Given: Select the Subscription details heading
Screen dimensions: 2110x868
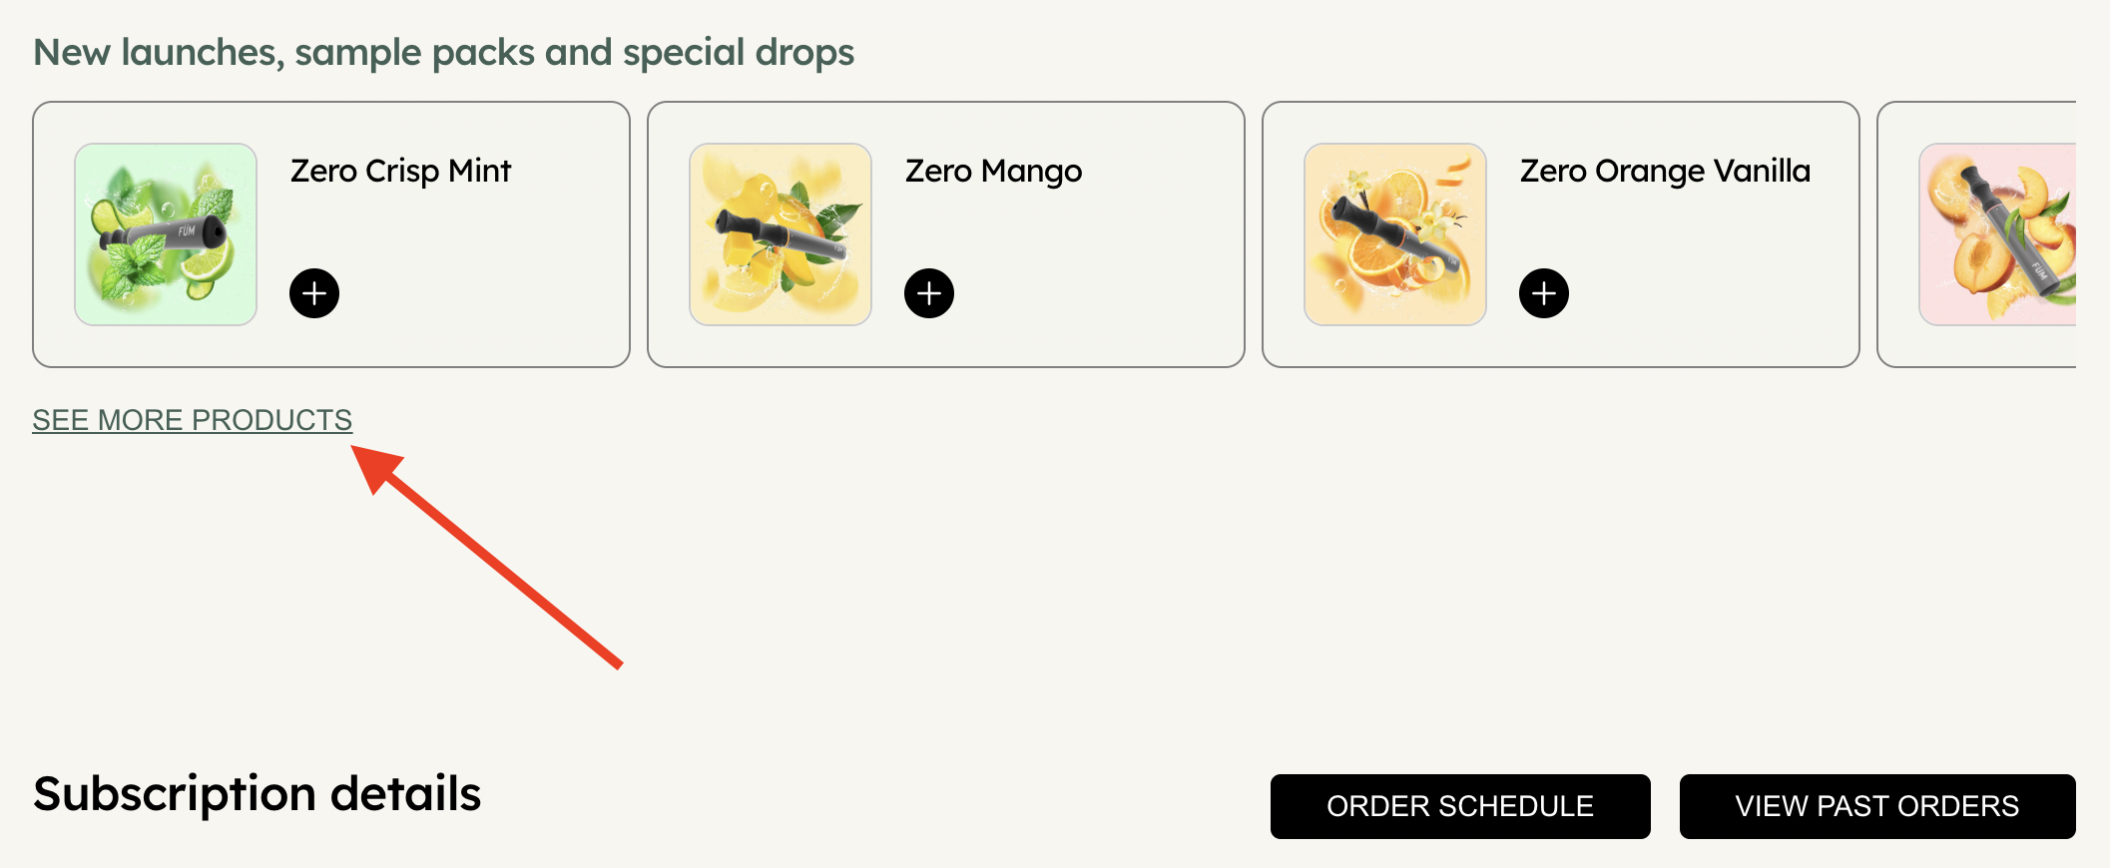Looking at the screenshot, I should [x=258, y=794].
